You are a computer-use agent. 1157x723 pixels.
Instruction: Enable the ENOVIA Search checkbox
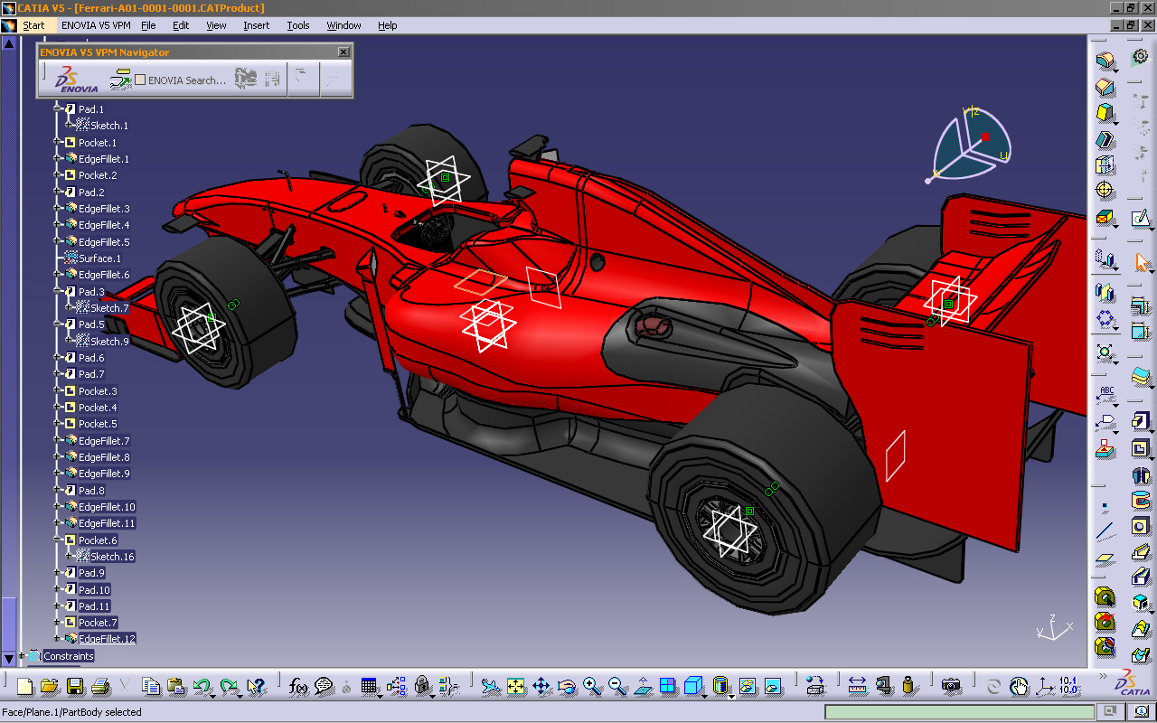(x=141, y=80)
